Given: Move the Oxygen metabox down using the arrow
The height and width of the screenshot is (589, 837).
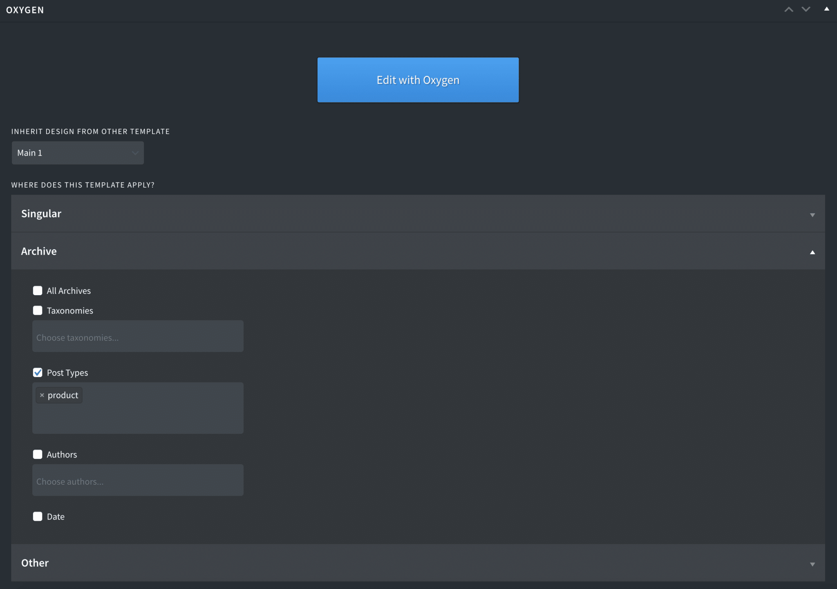Looking at the screenshot, I should point(806,9).
